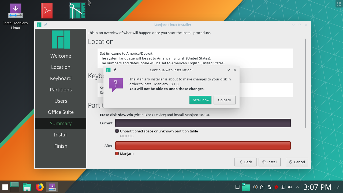Click the clipboard icon in the system tray
The width and height of the screenshot is (343, 193).
pos(262,187)
